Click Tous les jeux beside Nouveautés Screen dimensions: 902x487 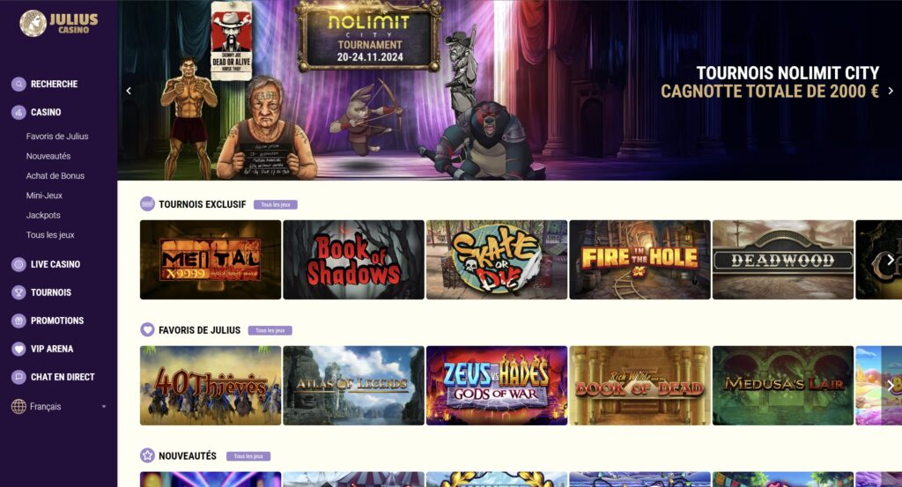(x=248, y=456)
